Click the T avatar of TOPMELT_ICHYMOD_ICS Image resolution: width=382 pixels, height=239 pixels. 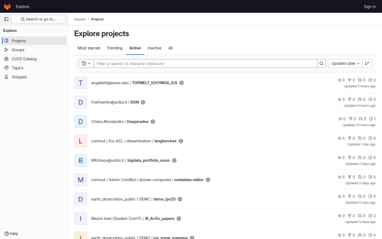(81, 83)
